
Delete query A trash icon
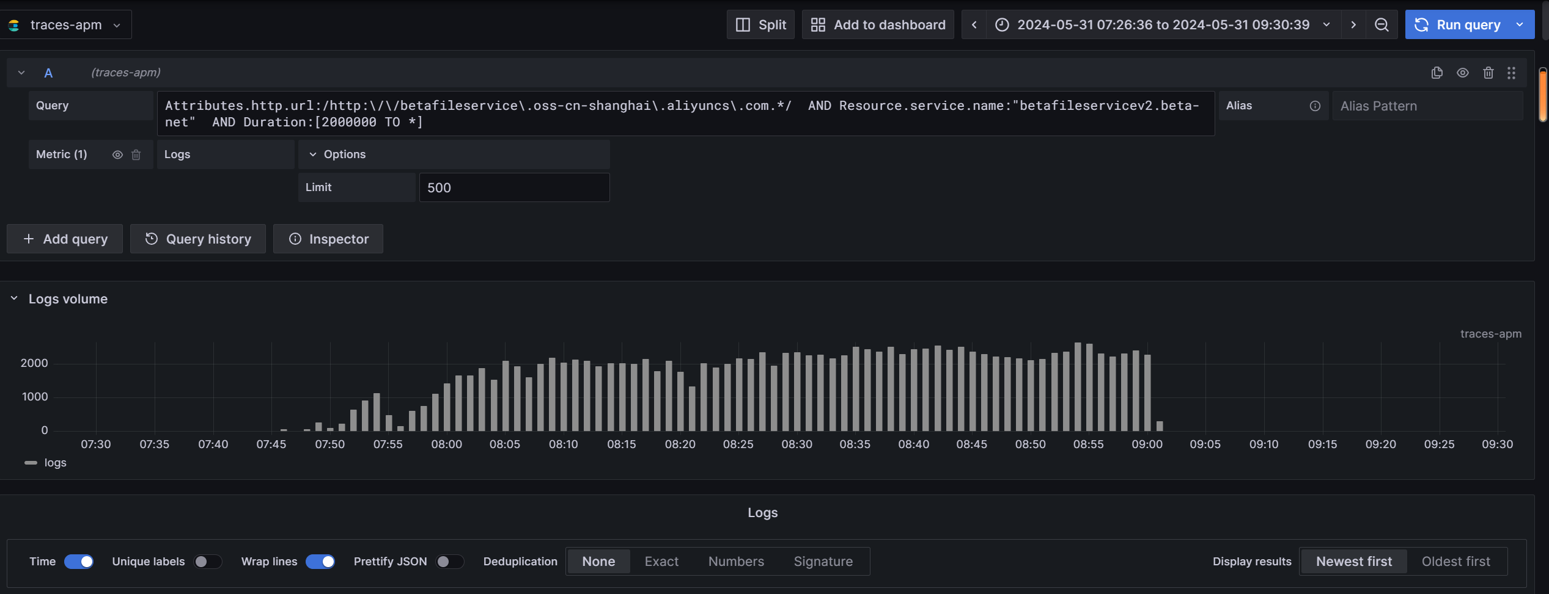(1488, 73)
